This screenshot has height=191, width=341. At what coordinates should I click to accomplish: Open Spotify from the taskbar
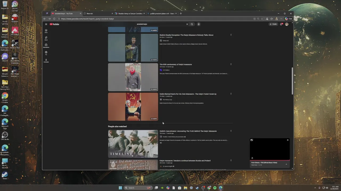click(x=215, y=188)
